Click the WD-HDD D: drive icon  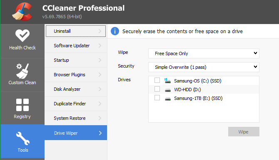coord(168,90)
